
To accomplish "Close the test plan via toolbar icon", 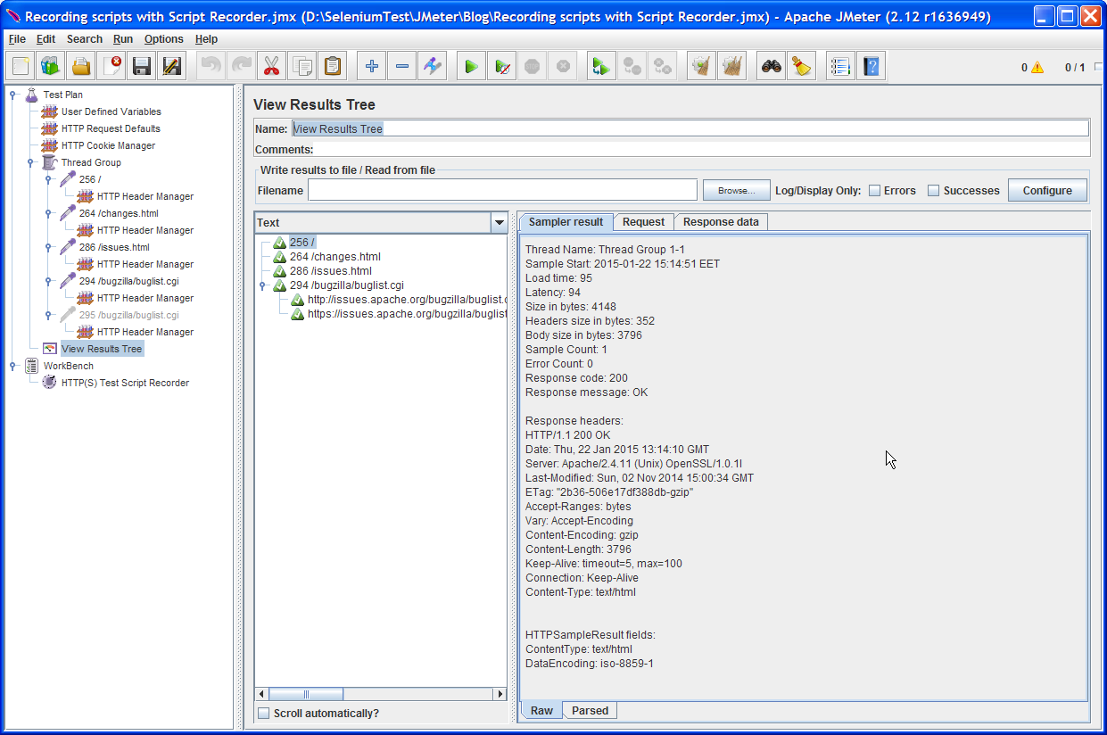I will pyautogui.click(x=112, y=66).
